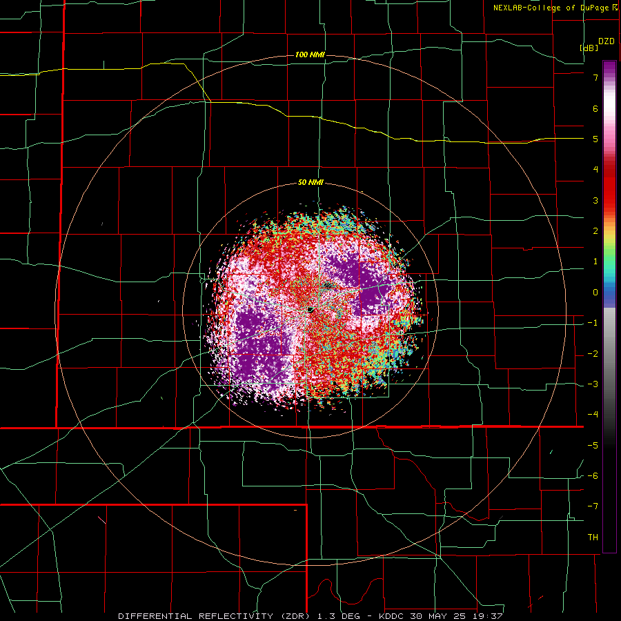Click the KDDC radar site center marker
Viewport: 621px width, 621px height.
click(310, 310)
